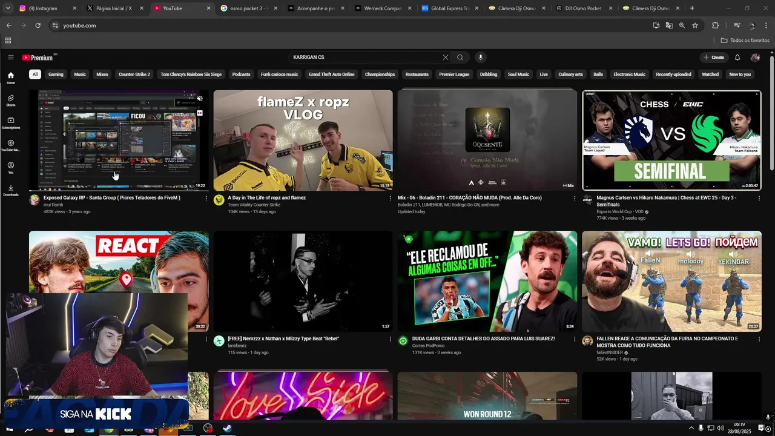Open Steam from the Windows taskbar
775x436 pixels.
(x=227, y=429)
